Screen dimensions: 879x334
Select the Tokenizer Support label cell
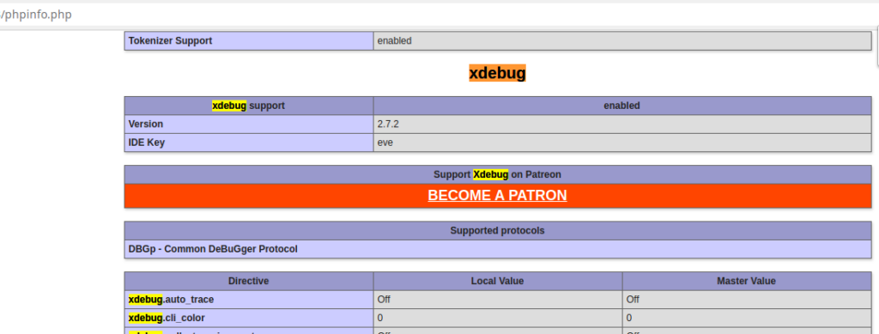click(x=249, y=41)
